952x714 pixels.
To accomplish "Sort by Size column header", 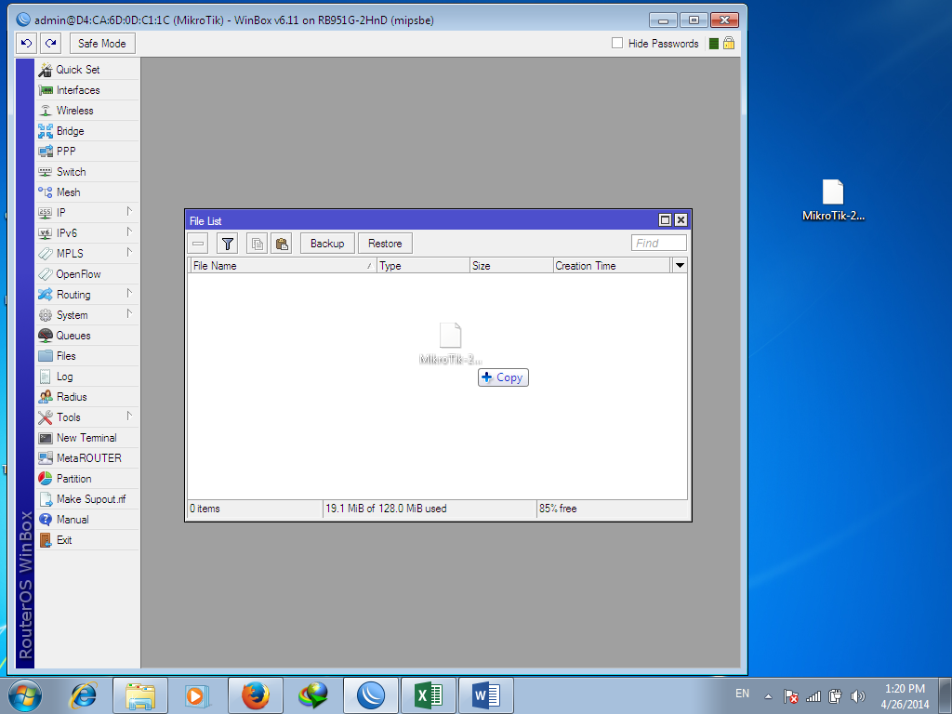I will [x=512, y=266].
